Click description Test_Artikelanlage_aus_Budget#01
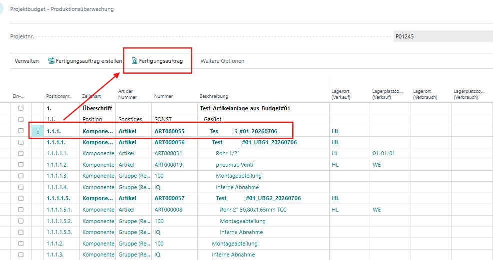Viewport: 493px width, 260px height. tap(245, 108)
